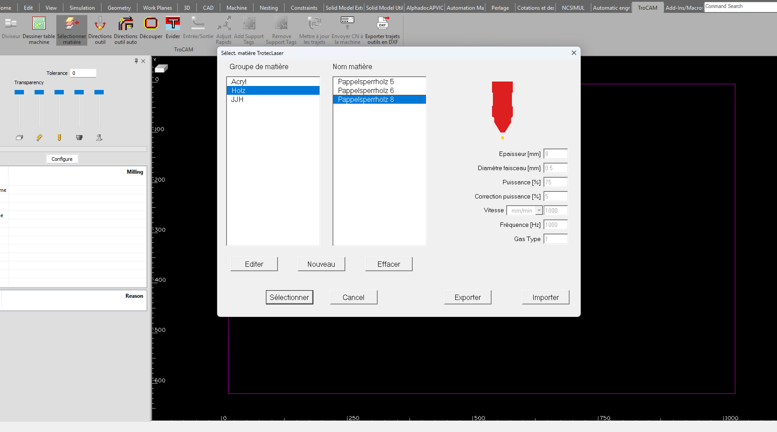Click the Exporter button
This screenshot has height=432, width=777.
468,297
